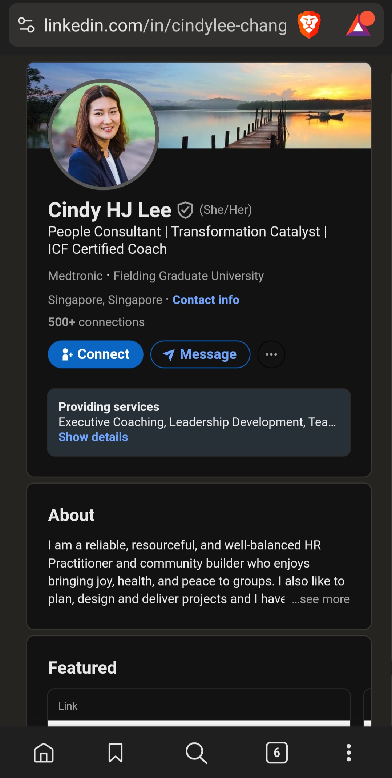Tap the bookmark icon in bottom bar
This screenshot has width=392, height=778.
coord(116,752)
